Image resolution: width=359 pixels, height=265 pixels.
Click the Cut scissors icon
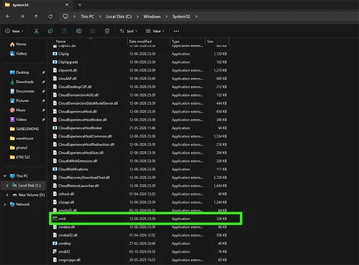(36, 31)
